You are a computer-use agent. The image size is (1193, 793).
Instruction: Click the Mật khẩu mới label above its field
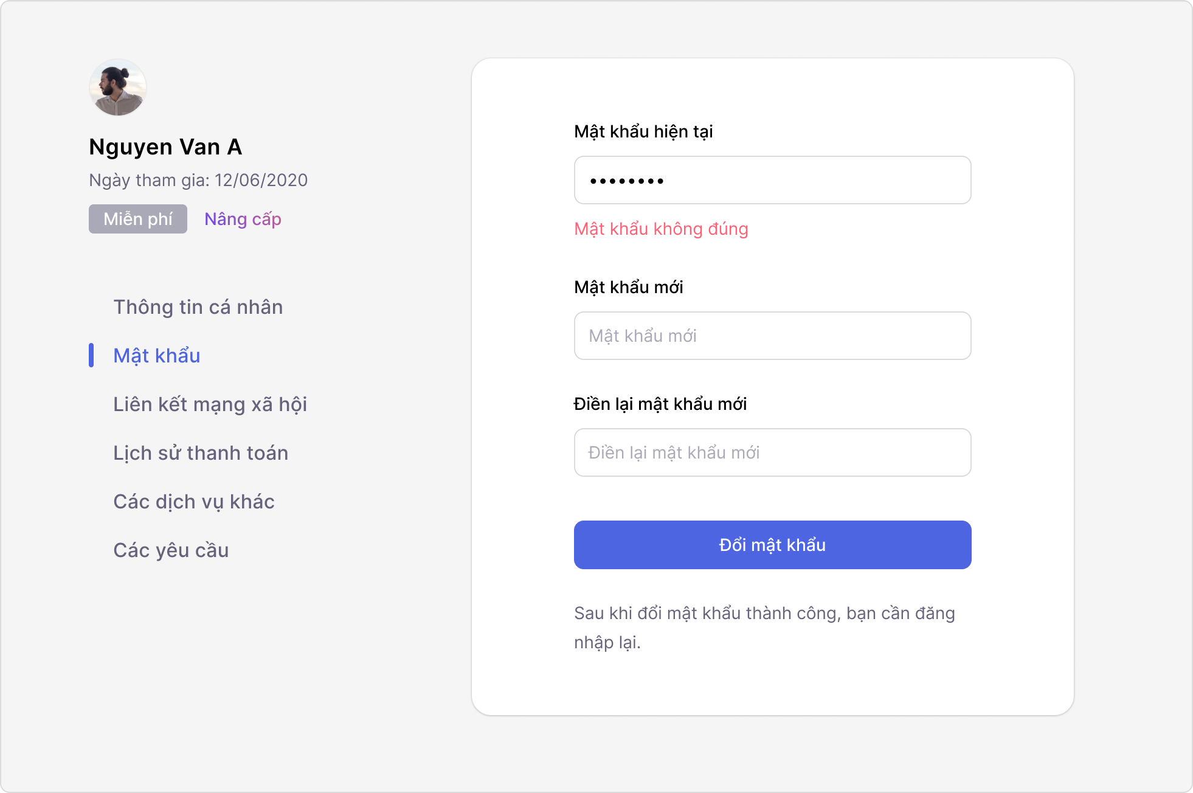[629, 287]
